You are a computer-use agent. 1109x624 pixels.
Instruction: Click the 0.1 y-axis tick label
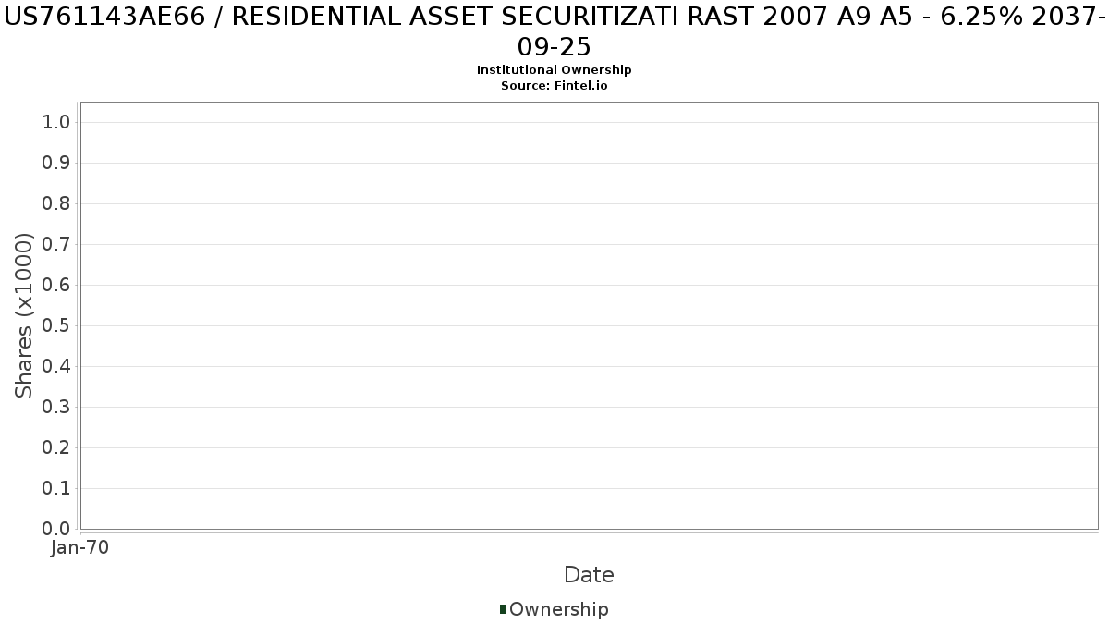[57, 489]
